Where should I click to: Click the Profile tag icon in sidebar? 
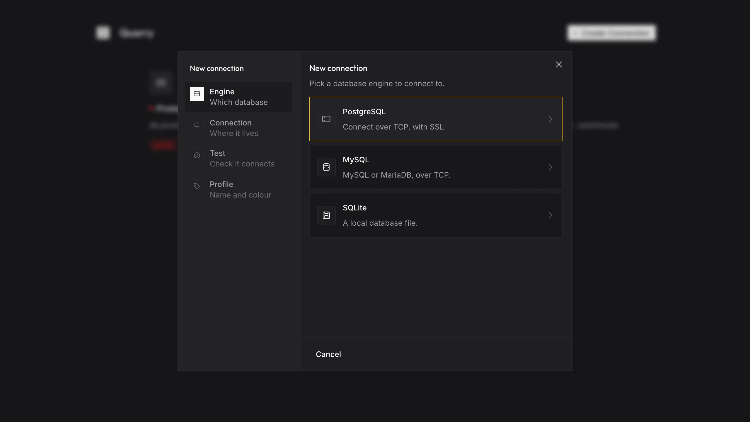coord(197,186)
